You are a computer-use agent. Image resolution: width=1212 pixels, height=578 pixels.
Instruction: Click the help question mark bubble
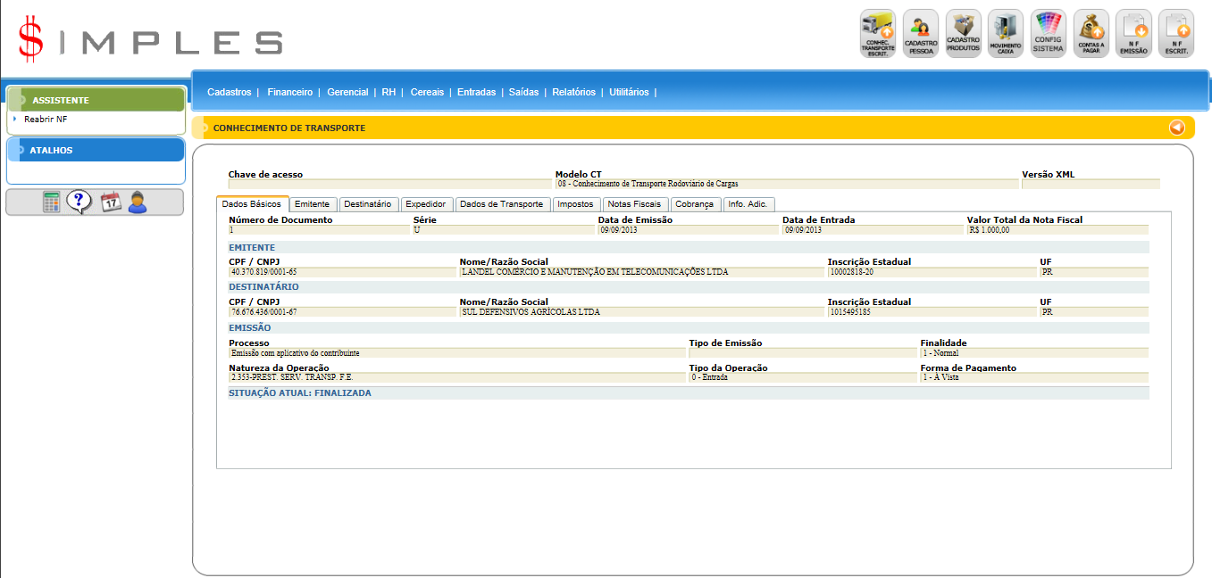coord(79,202)
